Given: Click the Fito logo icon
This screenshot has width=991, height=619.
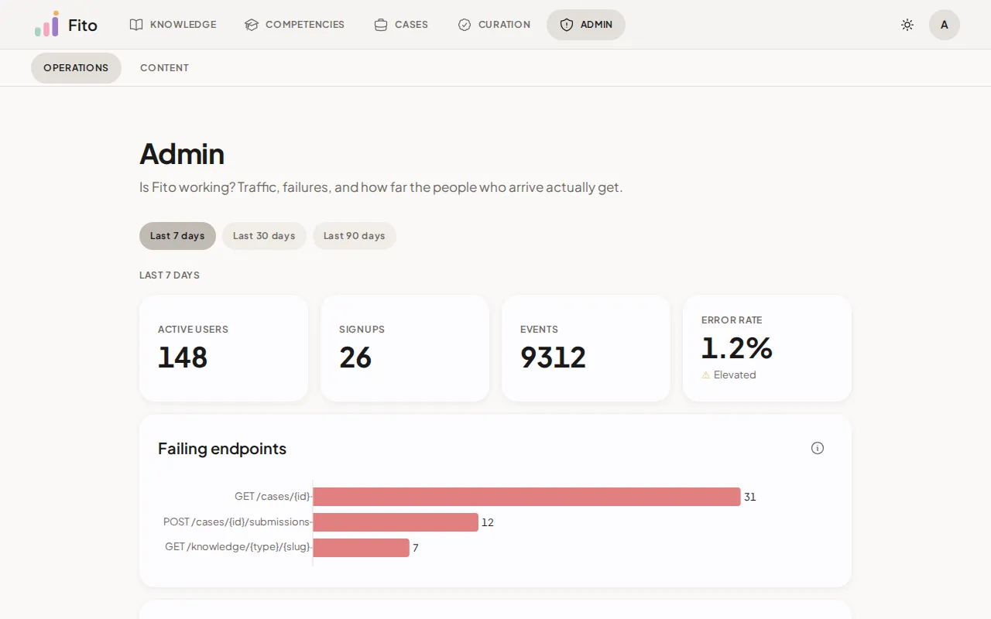Looking at the screenshot, I should pos(46,24).
